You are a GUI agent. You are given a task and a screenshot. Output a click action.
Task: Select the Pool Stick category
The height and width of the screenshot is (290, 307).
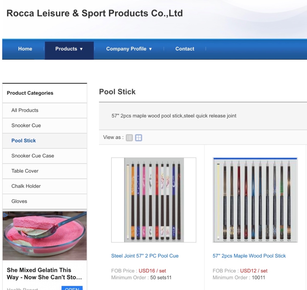[24, 140]
